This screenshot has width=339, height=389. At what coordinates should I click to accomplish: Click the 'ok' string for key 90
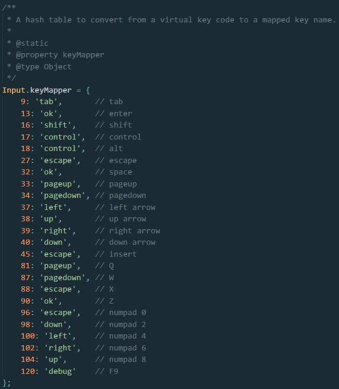pyautogui.click(x=48, y=301)
